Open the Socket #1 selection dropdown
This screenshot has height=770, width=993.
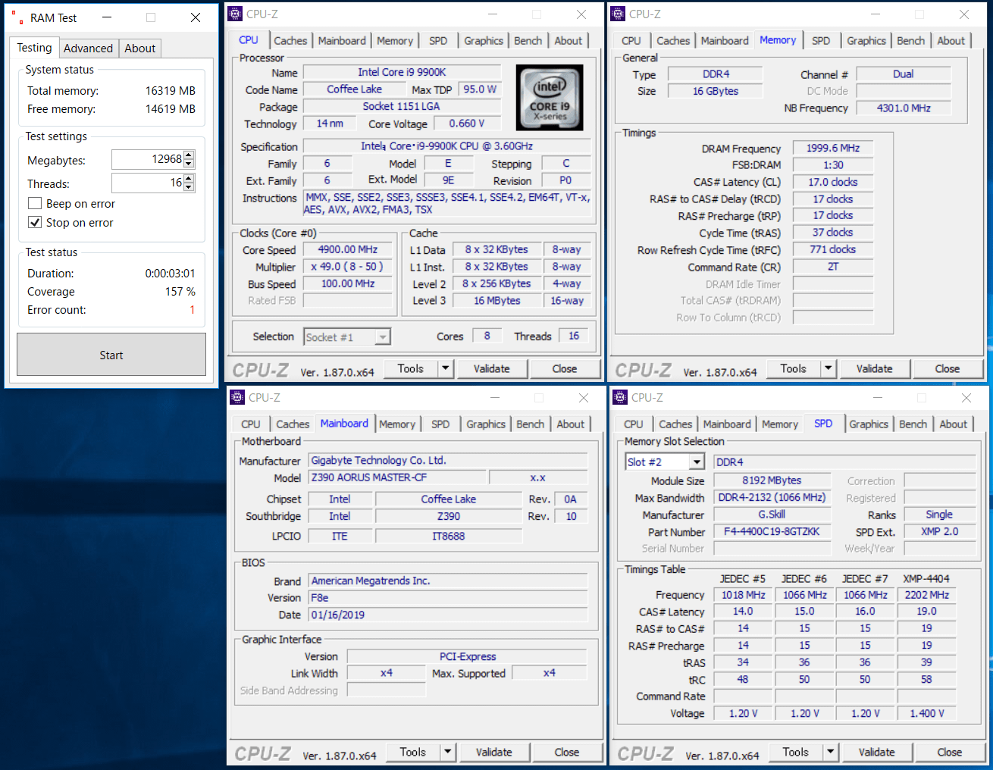tap(383, 337)
